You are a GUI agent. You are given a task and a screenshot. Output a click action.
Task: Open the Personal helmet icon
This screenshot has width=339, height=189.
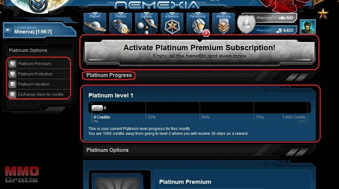point(197,23)
